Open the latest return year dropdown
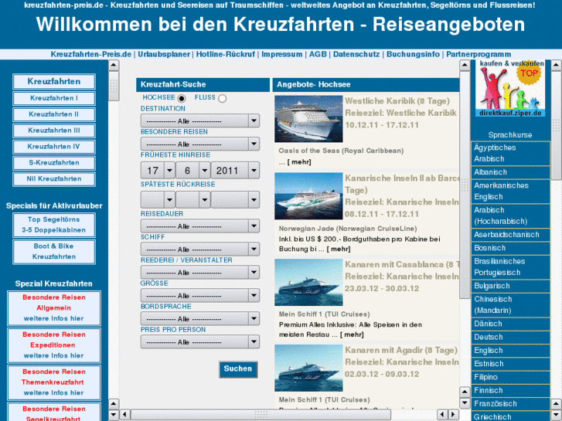562x421 pixels. coord(235,199)
